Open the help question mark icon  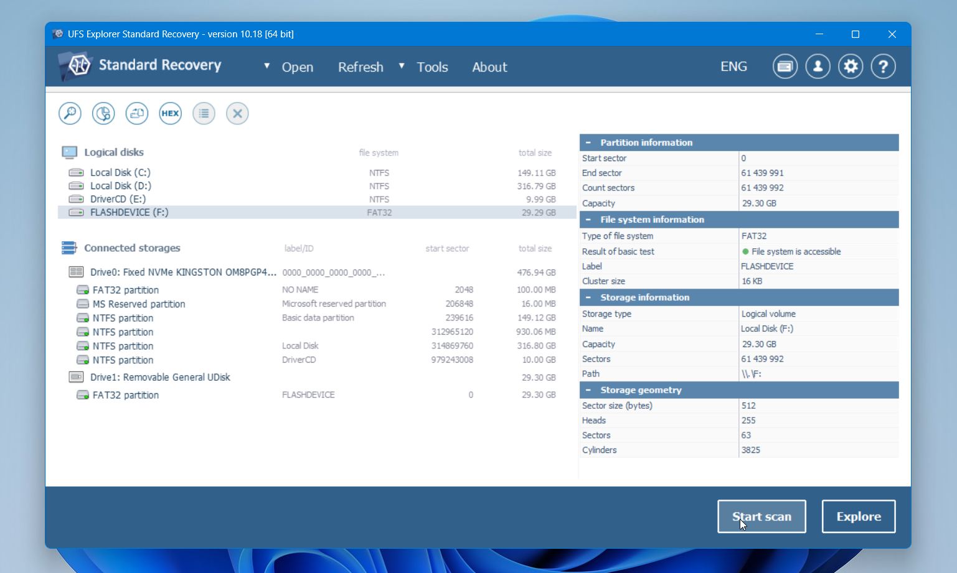click(x=883, y=66)
